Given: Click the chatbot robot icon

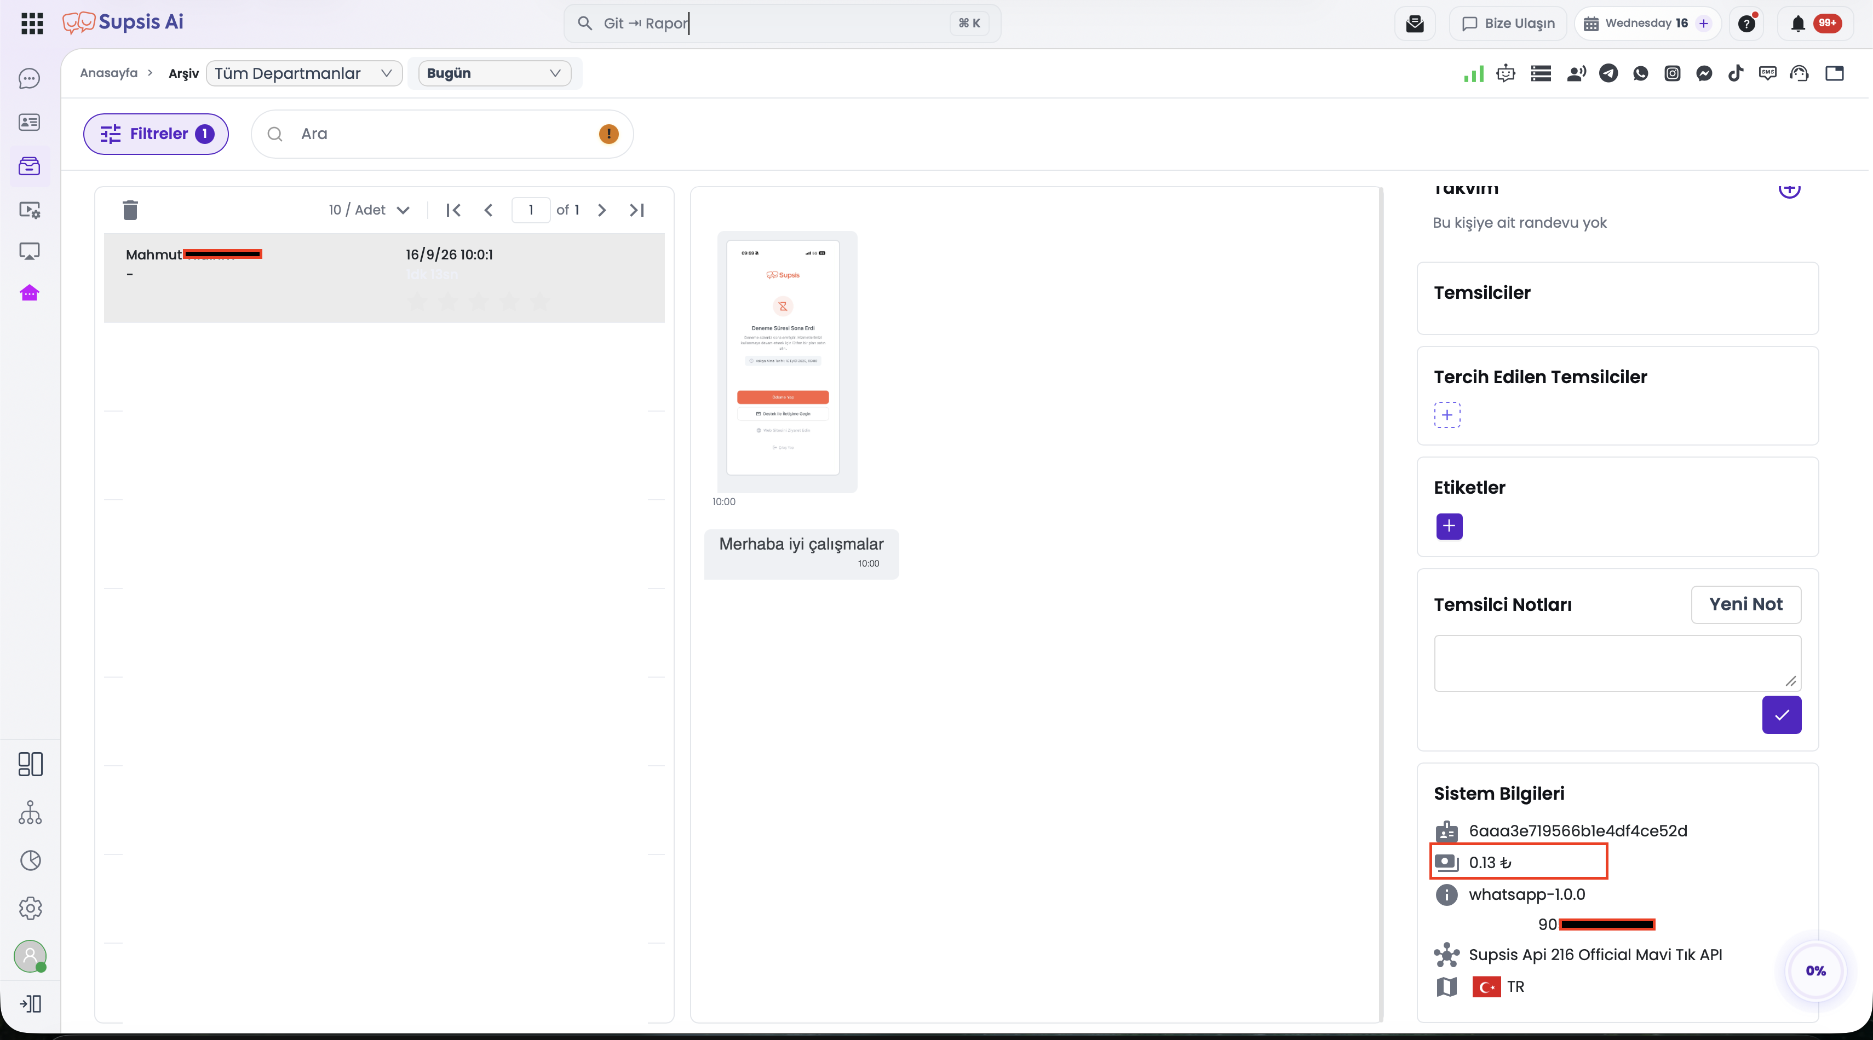Looking at the screenshot, I should tap(1506, 73).
